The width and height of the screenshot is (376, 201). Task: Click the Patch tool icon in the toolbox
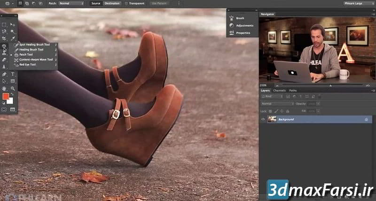coord(4,46)
